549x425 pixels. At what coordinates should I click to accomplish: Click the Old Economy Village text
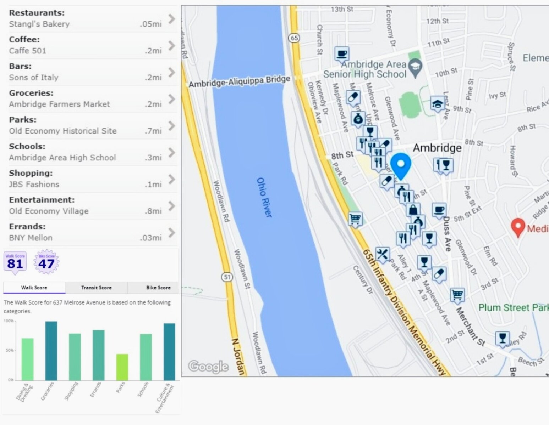tap(49, 211)
